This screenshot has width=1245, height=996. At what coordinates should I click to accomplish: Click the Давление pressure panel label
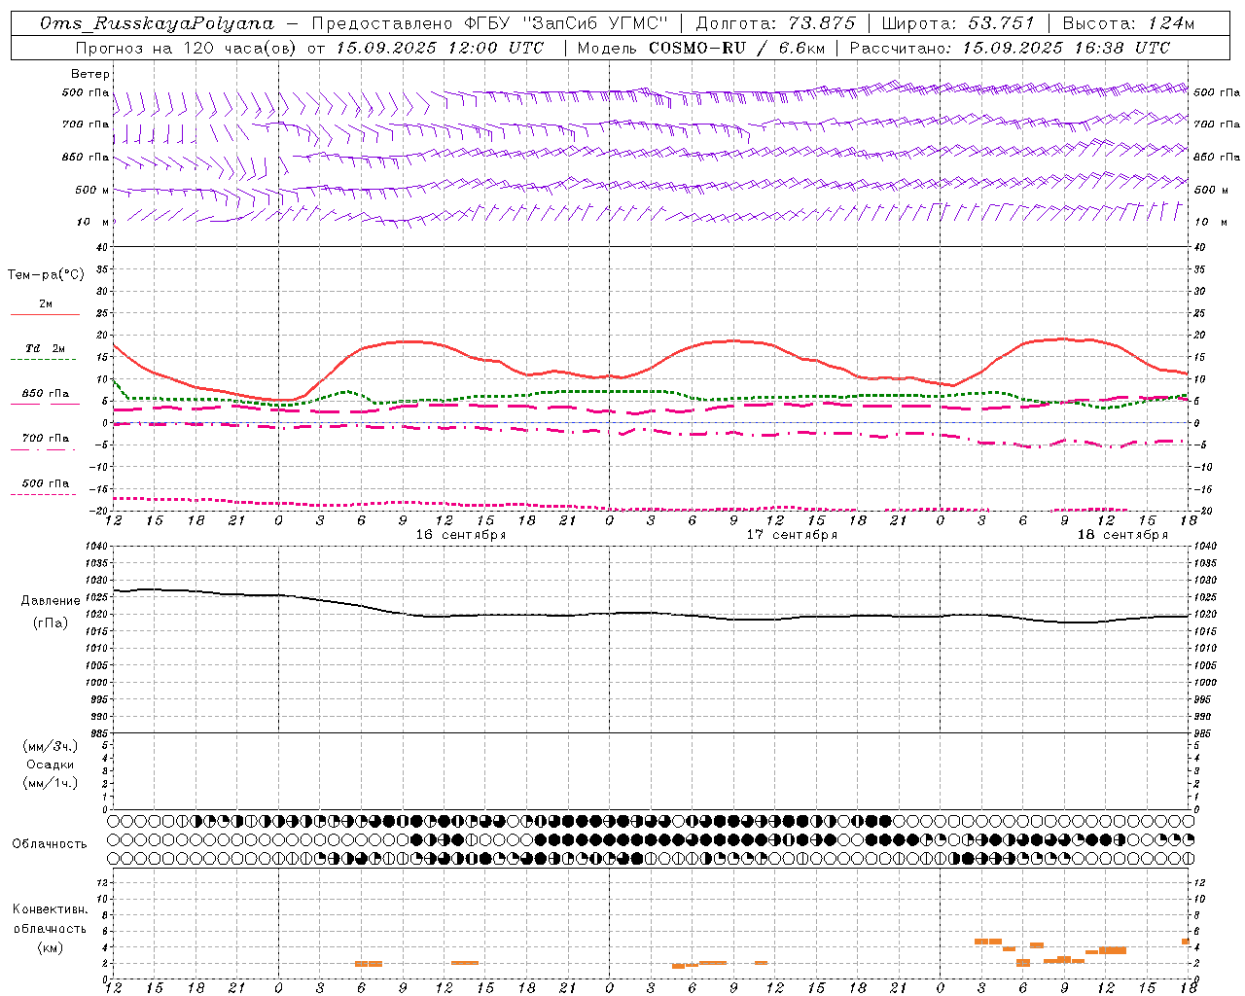(x=51, y=601)
